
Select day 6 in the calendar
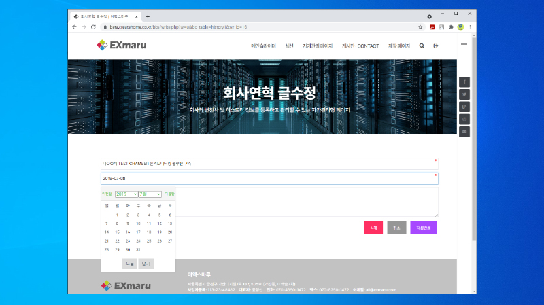coord(170,215)
